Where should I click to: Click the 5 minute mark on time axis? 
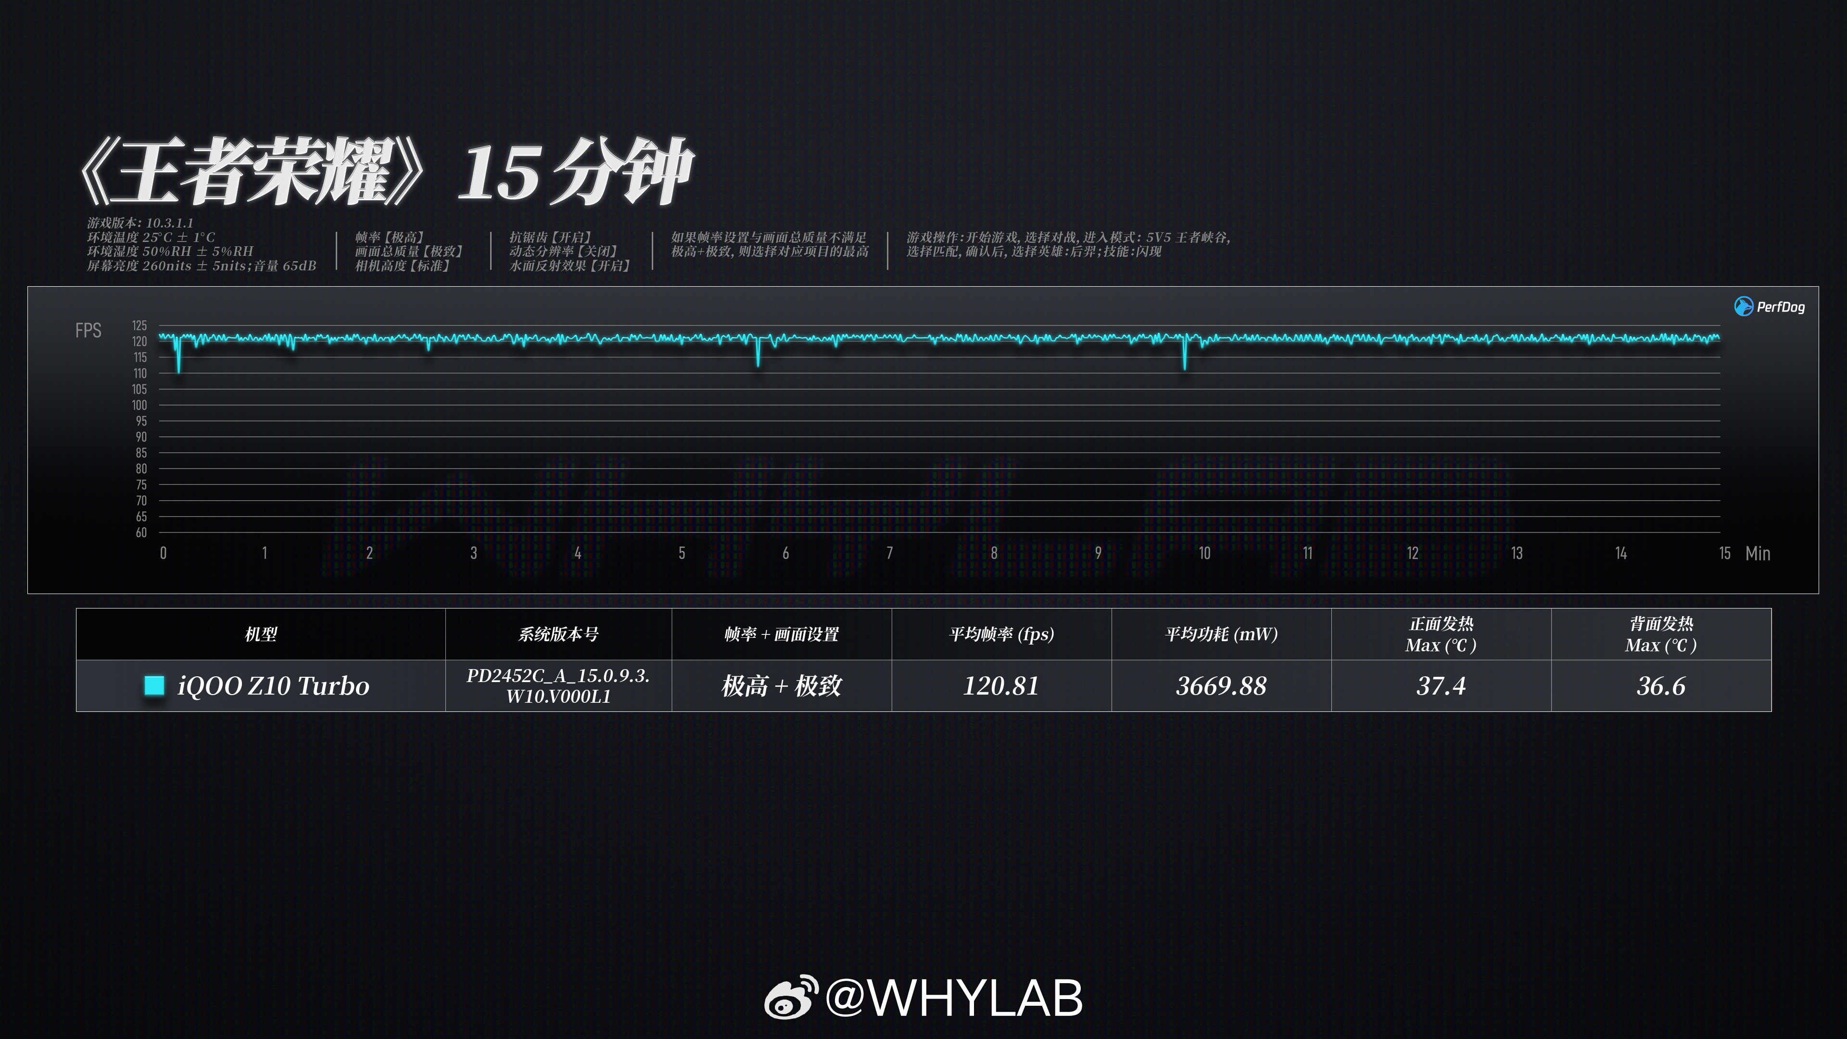pyautogui.click(x=682, y=554)
